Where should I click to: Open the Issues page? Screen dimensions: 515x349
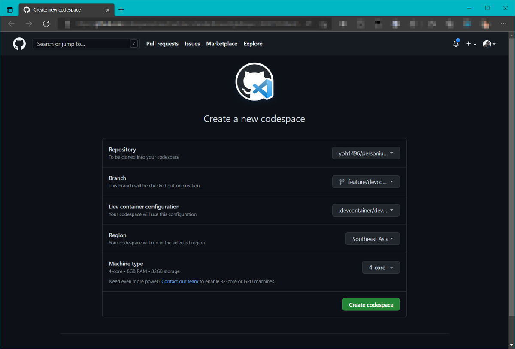(192, 44)
